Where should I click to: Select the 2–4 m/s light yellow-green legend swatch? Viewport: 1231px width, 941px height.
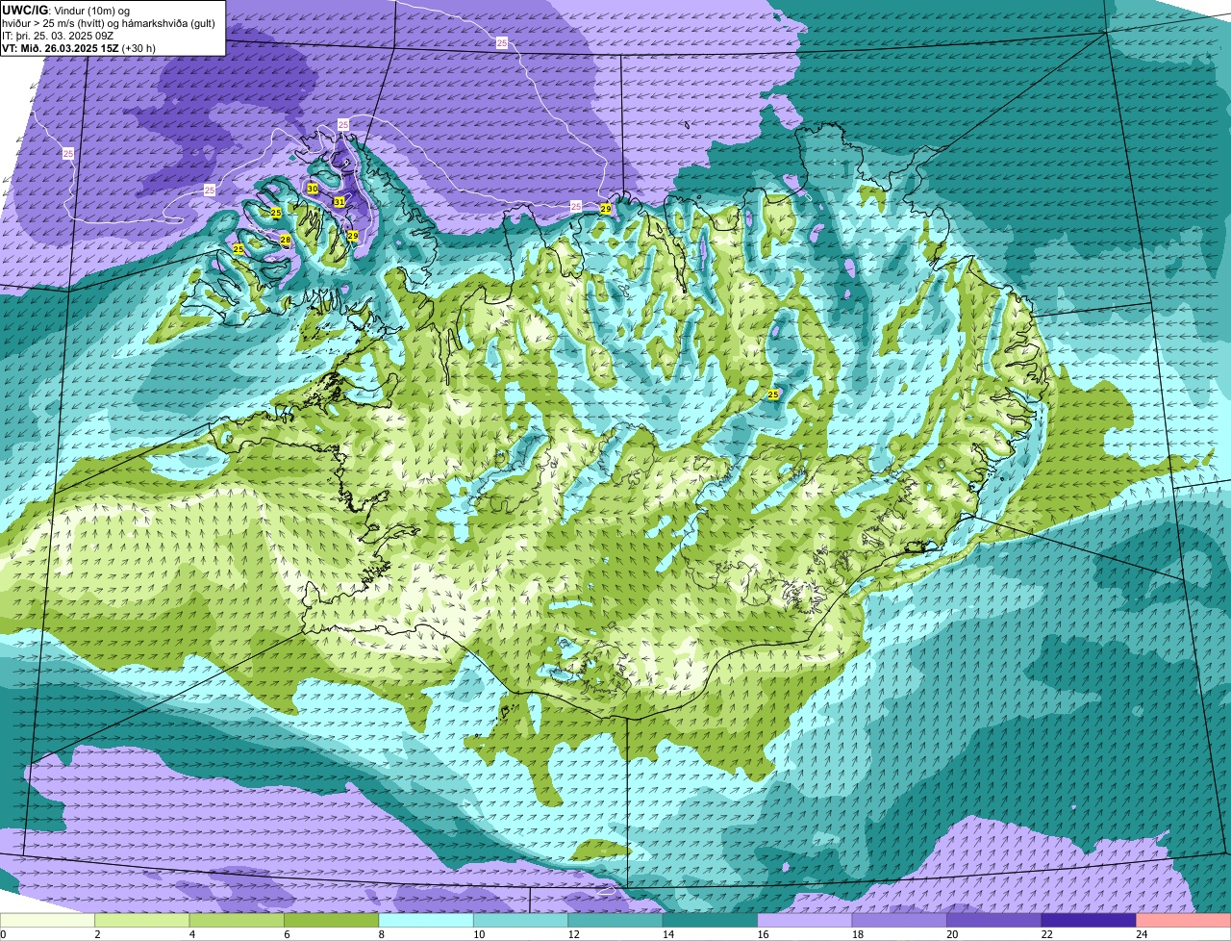(x=142, y=920)
